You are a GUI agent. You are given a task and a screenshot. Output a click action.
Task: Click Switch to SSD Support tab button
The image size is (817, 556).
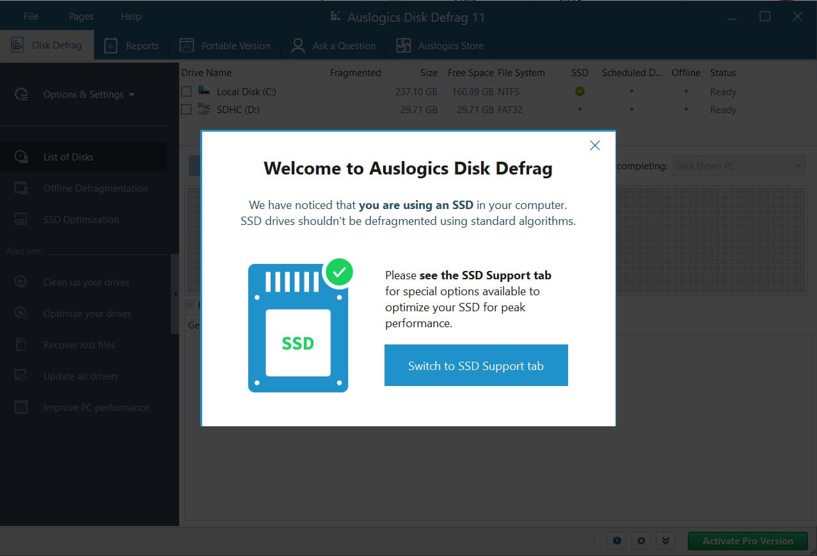point(475,366)
